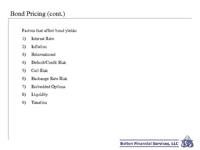Click list number 5) beside Call Risk

click(x=24, y=71)
